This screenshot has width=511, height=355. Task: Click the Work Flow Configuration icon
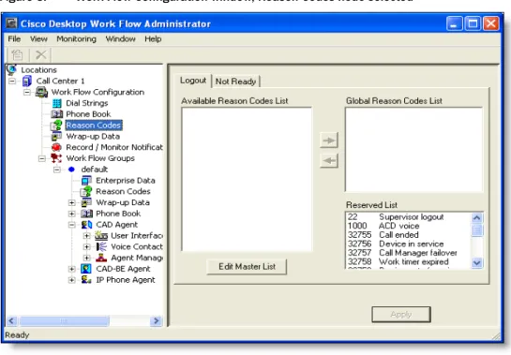(x=41, y=92)
